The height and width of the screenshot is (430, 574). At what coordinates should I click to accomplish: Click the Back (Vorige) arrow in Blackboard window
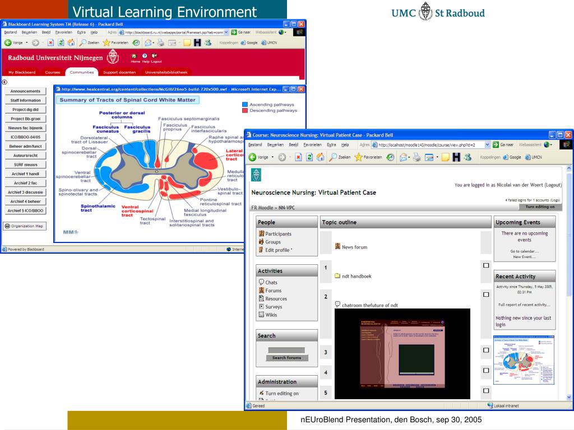coord(7,43)
